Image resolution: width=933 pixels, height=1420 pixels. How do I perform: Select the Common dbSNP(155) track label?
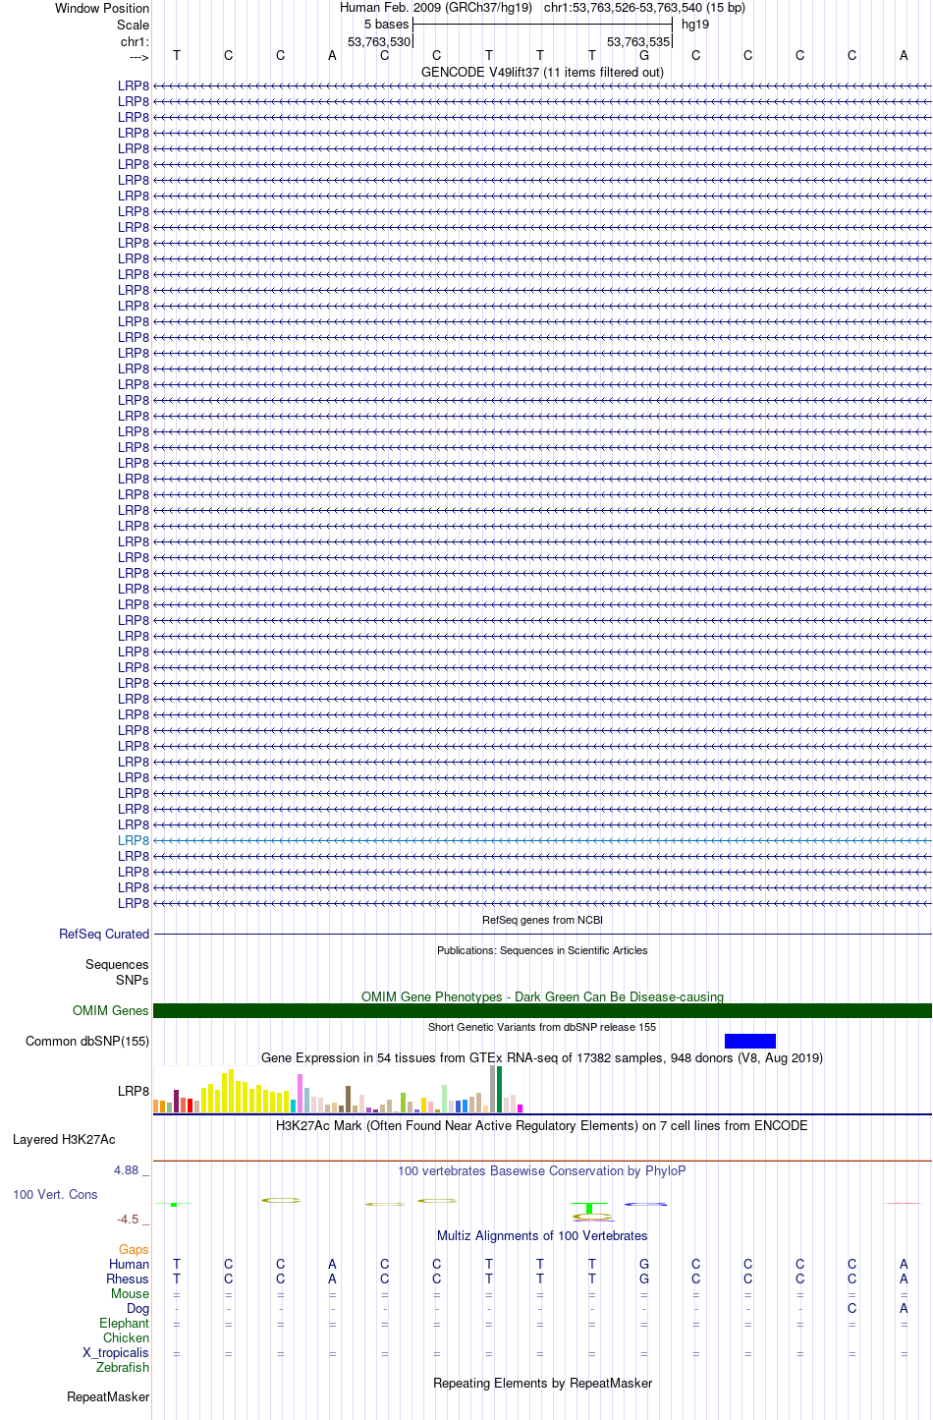coord(87,1041)
